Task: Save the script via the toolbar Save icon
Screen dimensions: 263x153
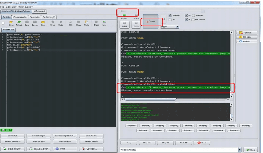Action: [x=27, y=23]
